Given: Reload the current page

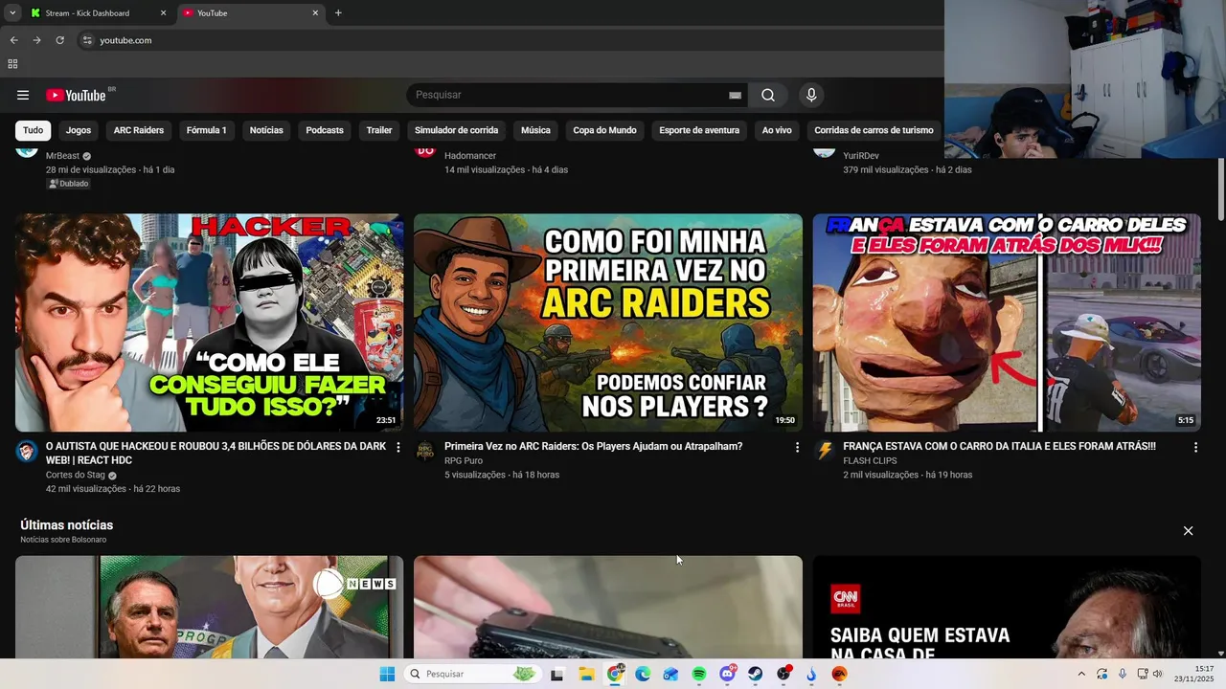Looking at the screenshot, I should 59,40.
